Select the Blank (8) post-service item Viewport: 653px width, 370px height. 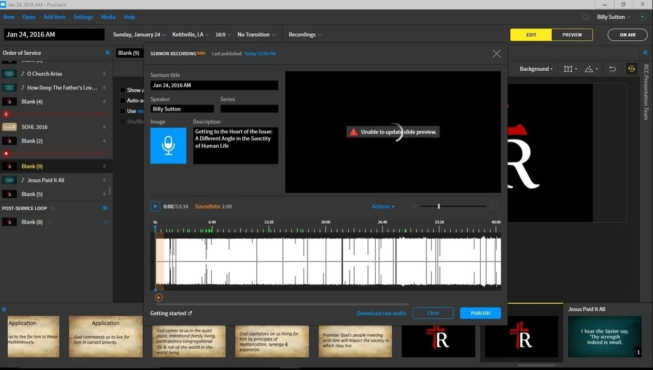click(x=55, y=222)
